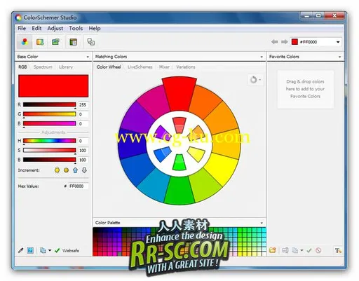Open the #FF0000 color history dropdown
Screen dimensions: 359x281
tap(338, 42)
